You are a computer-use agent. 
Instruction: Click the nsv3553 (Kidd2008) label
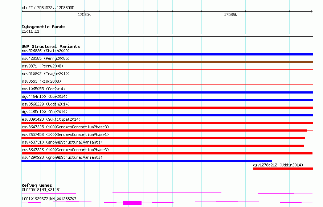point(41,81)
